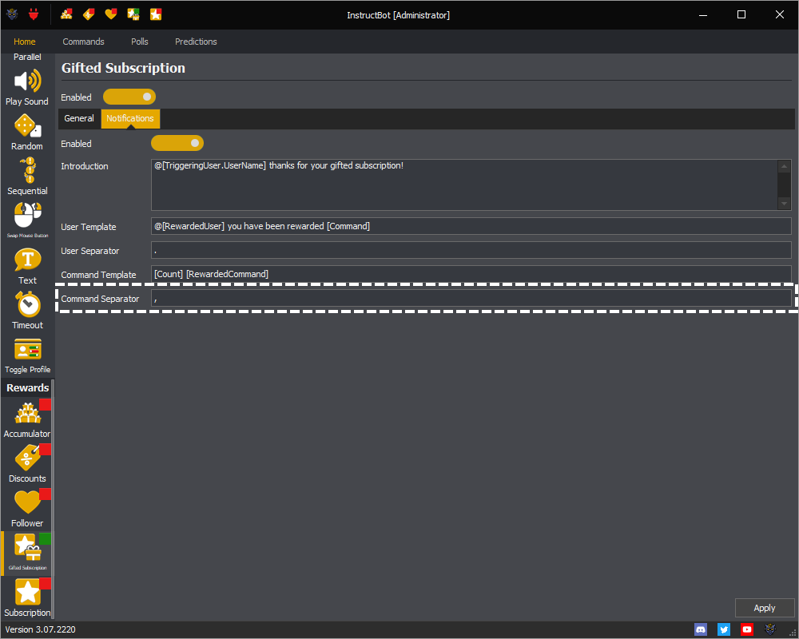The image size is (799, 639).
Task: Select the Timeout stopwatch action
Action: pos(27,311)
